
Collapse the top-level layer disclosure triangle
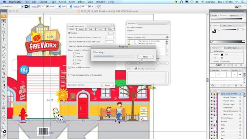point(219,94)
